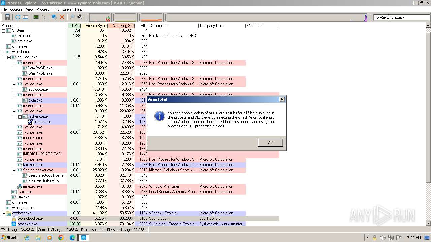
Task: Open Windows Explorer folder taskbar icon
Action: click(38, 238)
